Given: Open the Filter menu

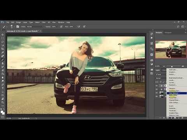Looking at the screenshot, I should pos(44,22).
